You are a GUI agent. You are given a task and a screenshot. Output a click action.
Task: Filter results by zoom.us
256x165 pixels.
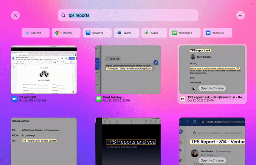(x=218, y=33)
